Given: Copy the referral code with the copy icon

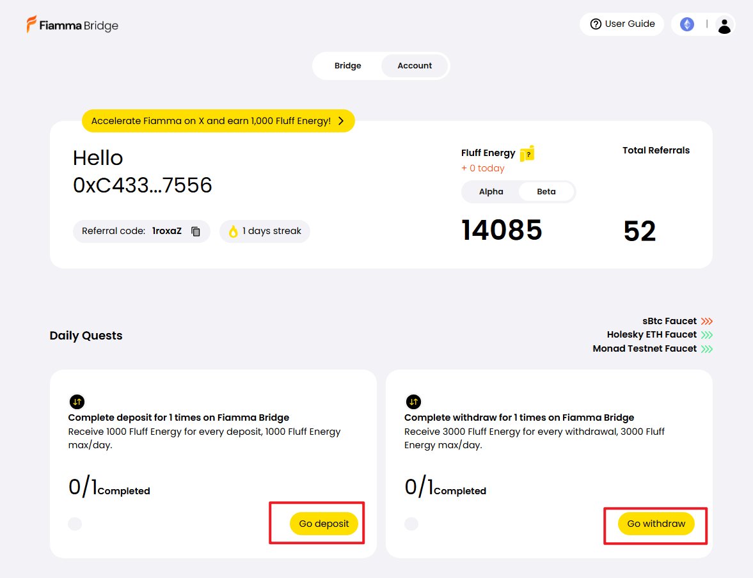Looking at the screenshot, I should (196, 231).
